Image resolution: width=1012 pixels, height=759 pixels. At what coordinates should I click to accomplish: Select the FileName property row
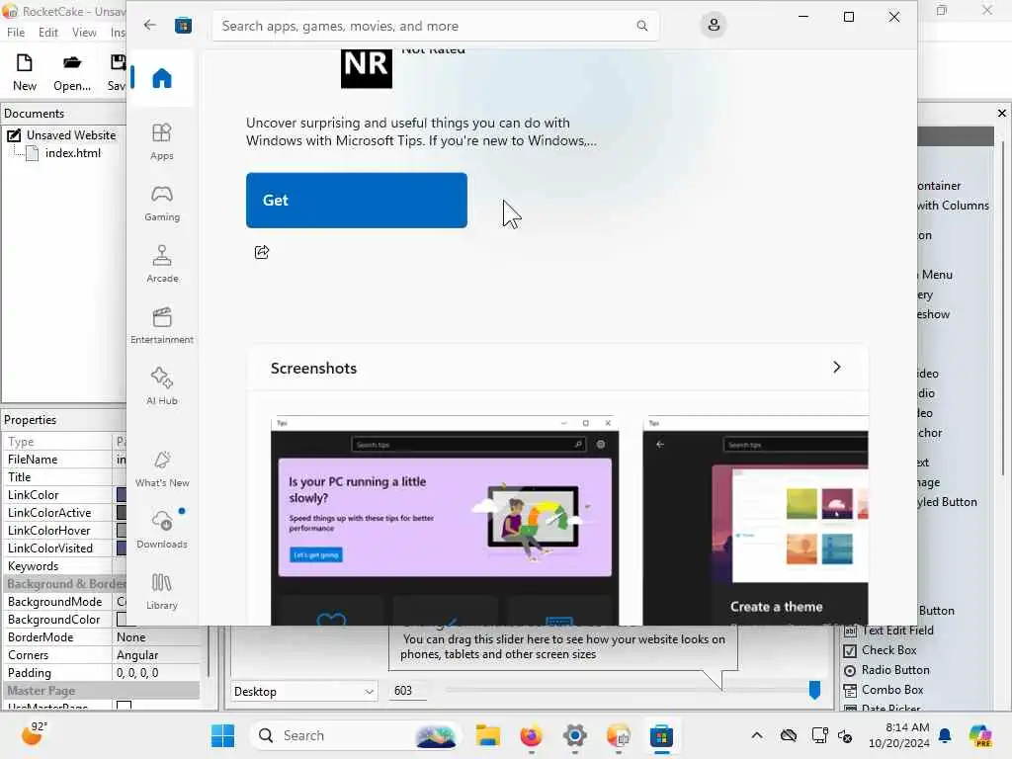64,460
